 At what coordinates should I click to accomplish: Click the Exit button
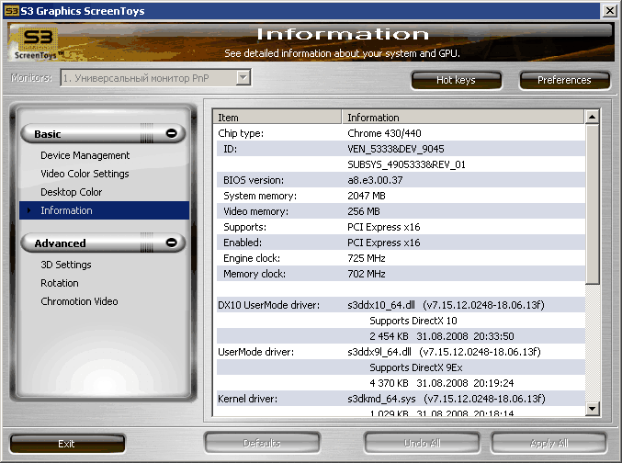click(67, 444)
